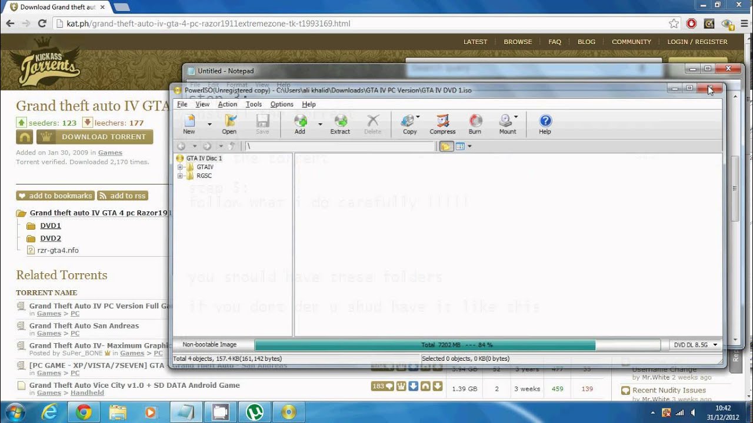Toggle the folders tree view button
This screenshot has width=753, height=423.
[446, 146]
